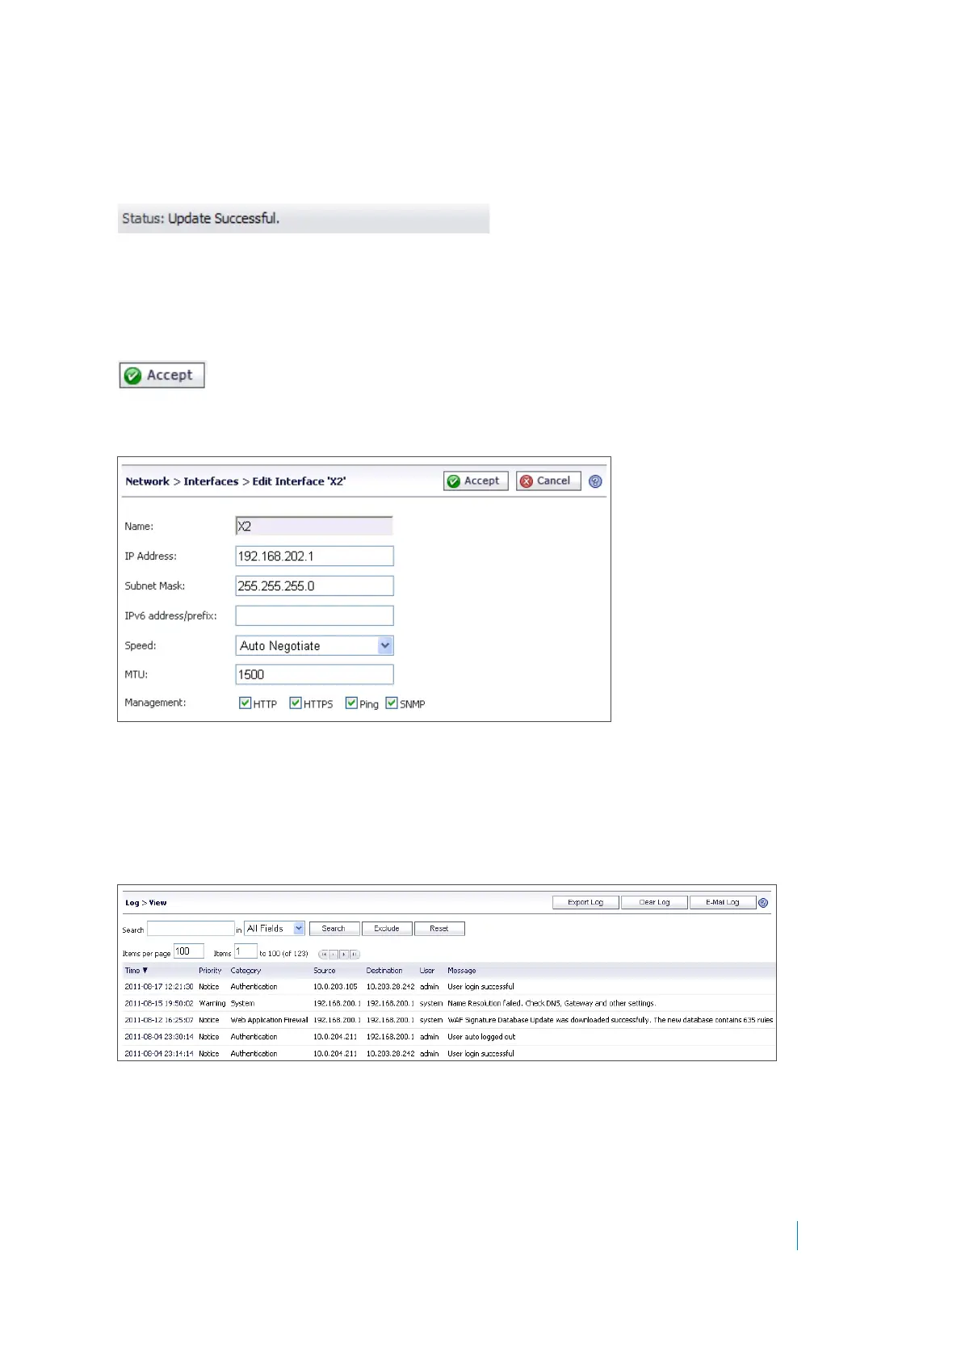Click the IP Address field 192.168.202.1
The height and width of the screenshot is (1360, 961).
pos(314,556)
